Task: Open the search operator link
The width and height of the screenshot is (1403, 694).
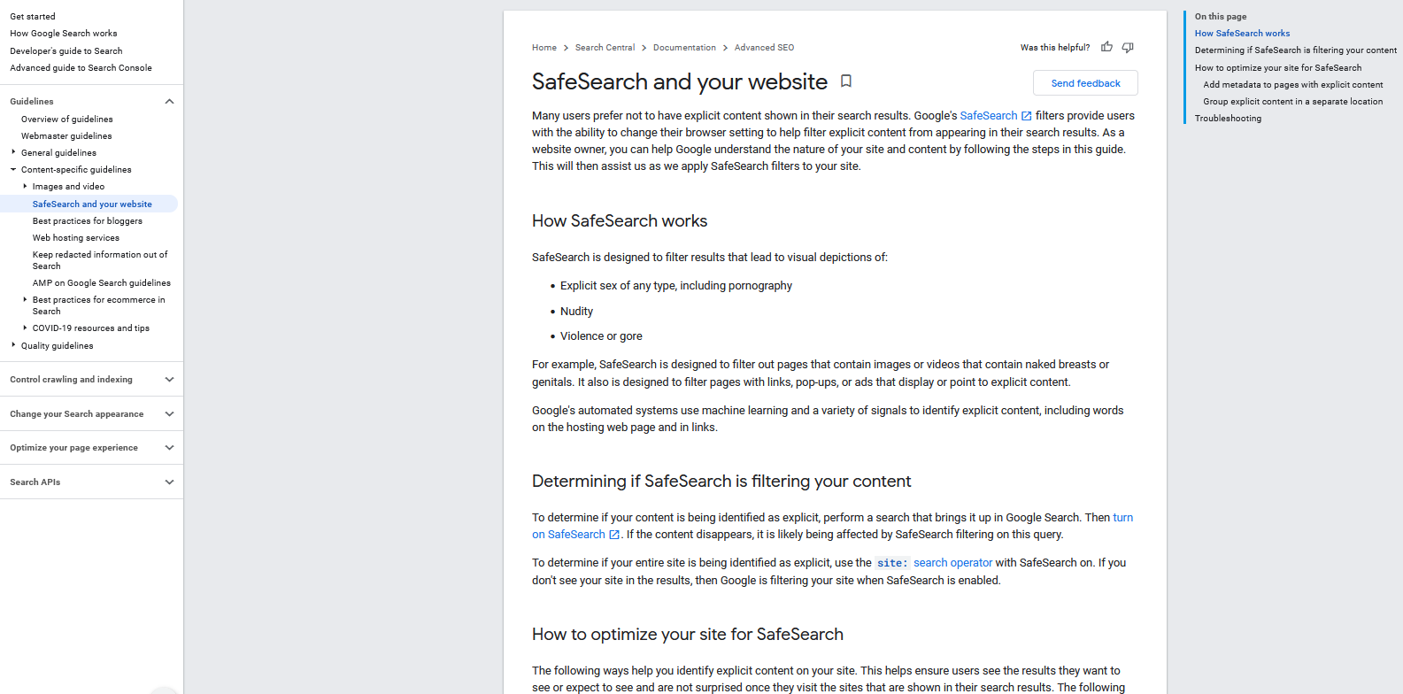Action: click(952, 563)
